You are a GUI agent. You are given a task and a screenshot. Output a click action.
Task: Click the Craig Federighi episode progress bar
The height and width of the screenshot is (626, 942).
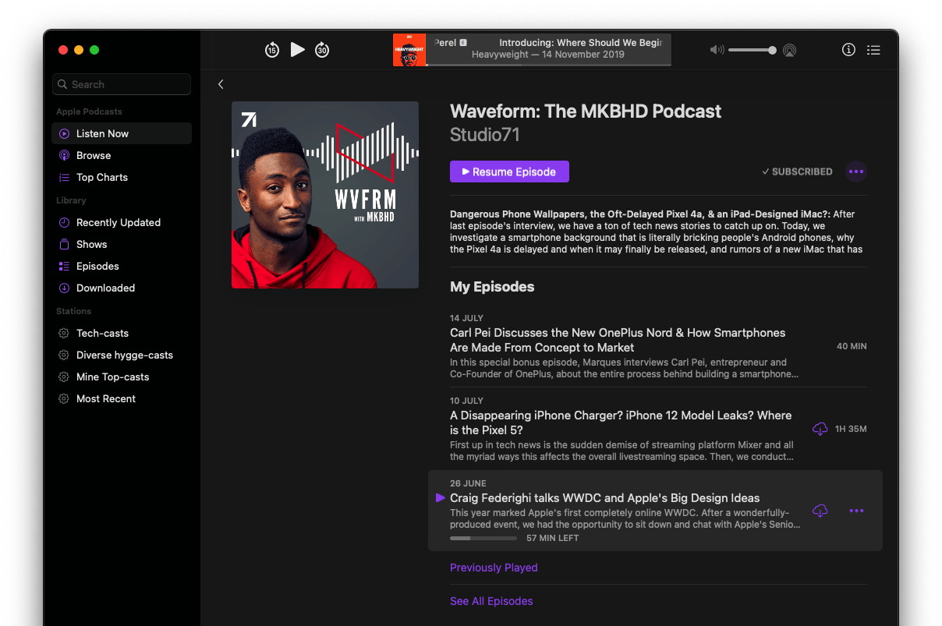click(x=483, y=538)
